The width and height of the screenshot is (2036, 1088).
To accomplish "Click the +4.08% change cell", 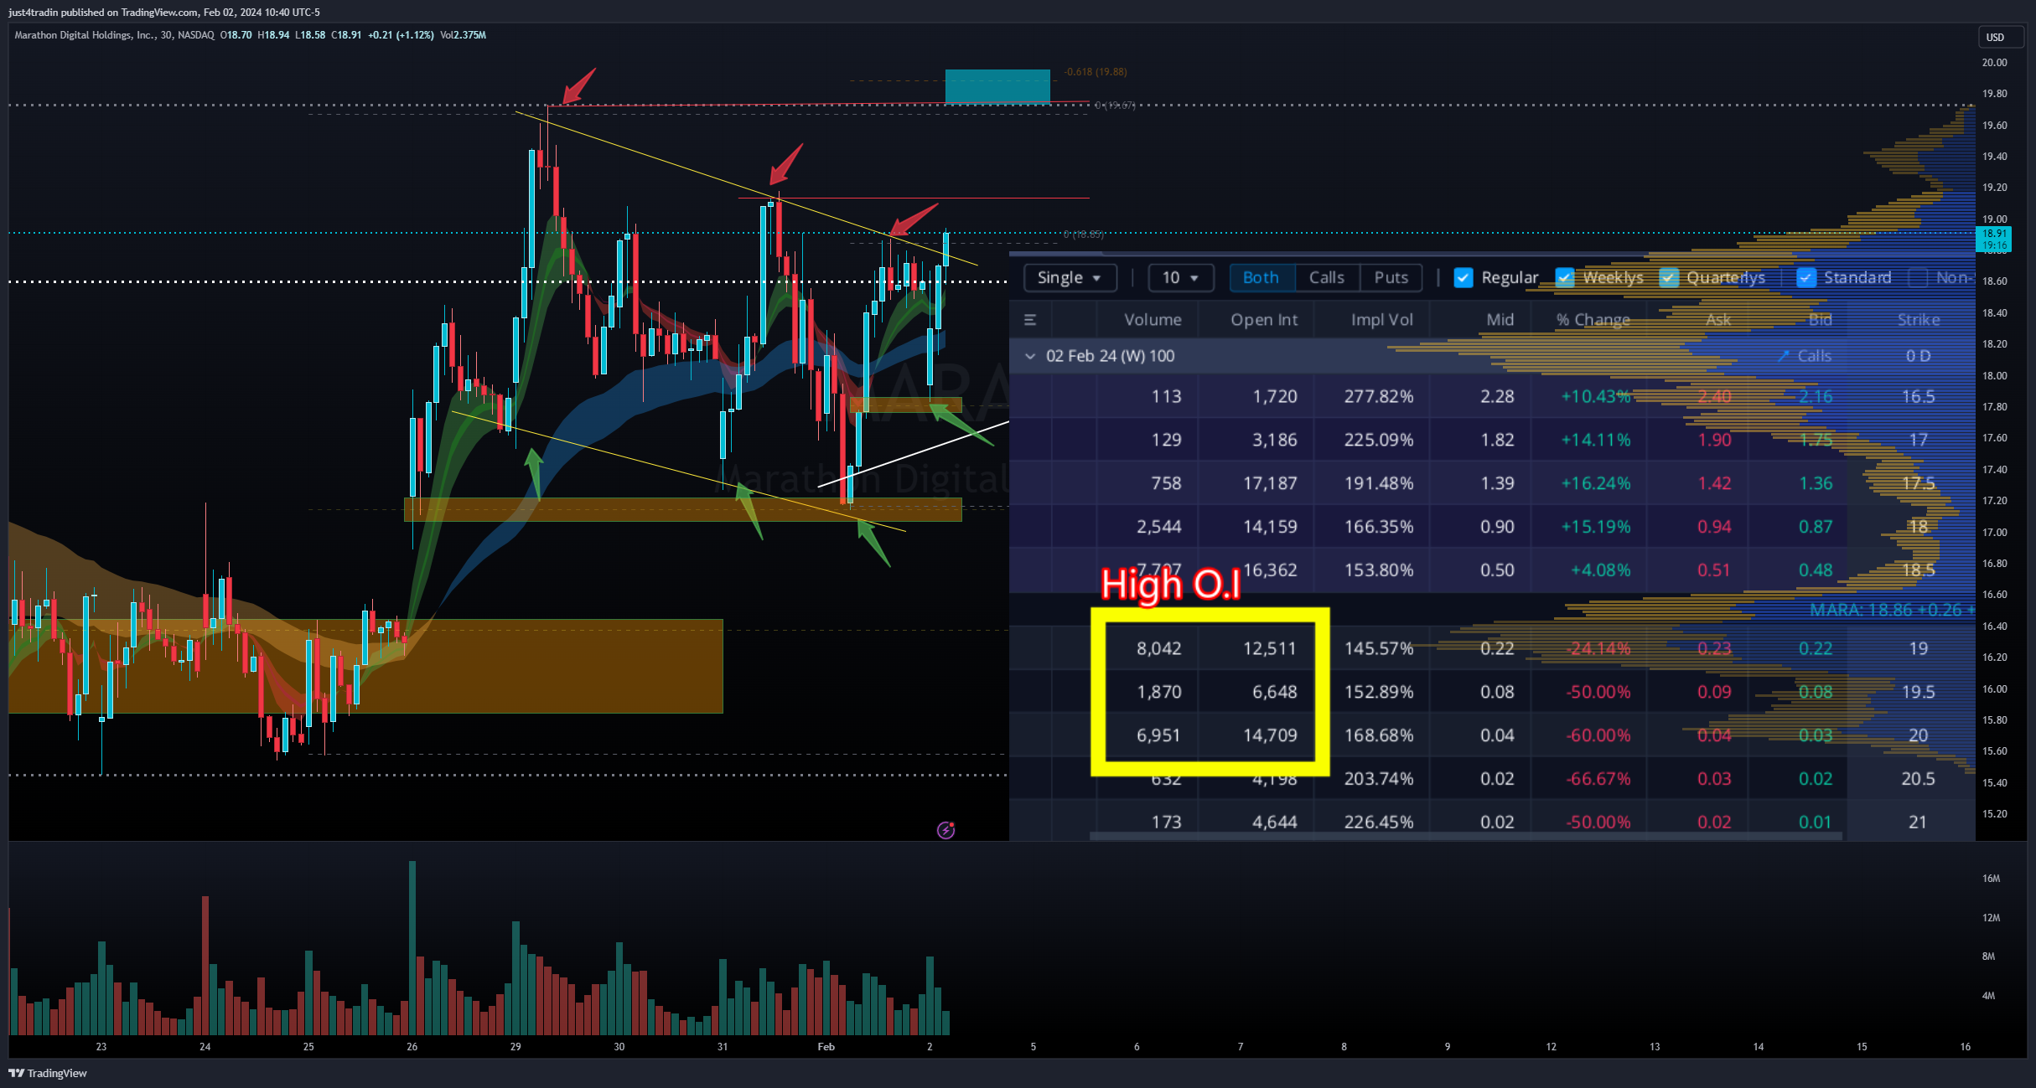I will click(1601, 570).
